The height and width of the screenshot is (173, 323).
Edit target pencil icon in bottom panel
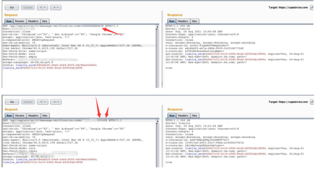point(312,102)
